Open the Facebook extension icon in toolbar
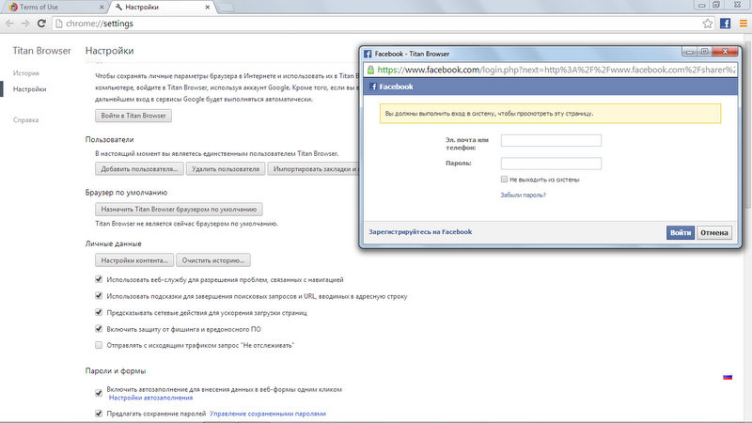This screenshot has height=423, width=752. [725, 23]
